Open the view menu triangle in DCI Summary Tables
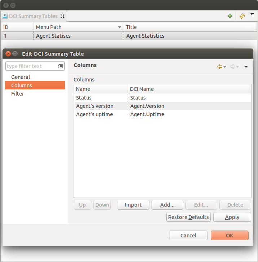Screen dimensions: 258x262 tap(252, 14)
